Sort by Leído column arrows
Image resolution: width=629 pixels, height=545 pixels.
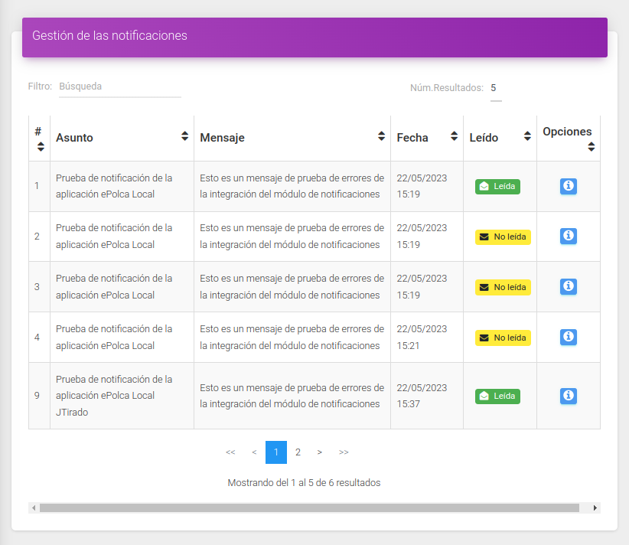pos(527,136)
